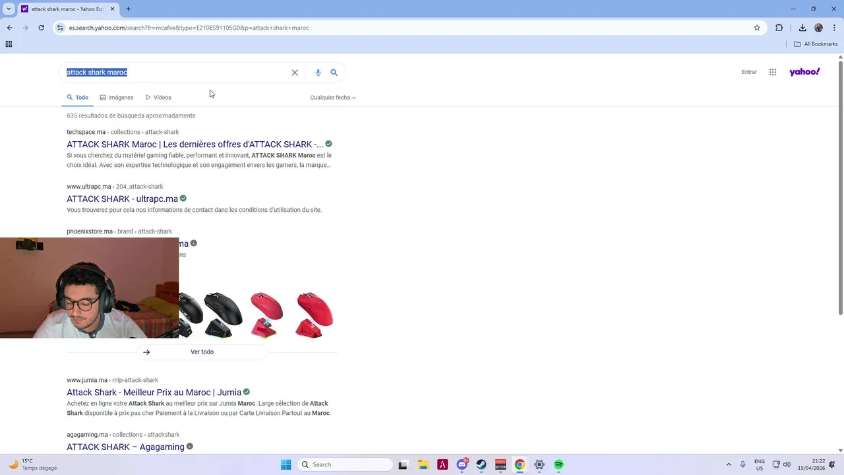Submit search with the magnifier icon
The height and width of the screenshot is (475, 844).
coord(334,73)
